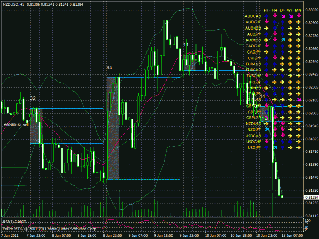Image resolution: width=319 pixels, height=239 pixels.
Task: Click the 13 Jun 07:00 time label
Action: click(292, 235)
